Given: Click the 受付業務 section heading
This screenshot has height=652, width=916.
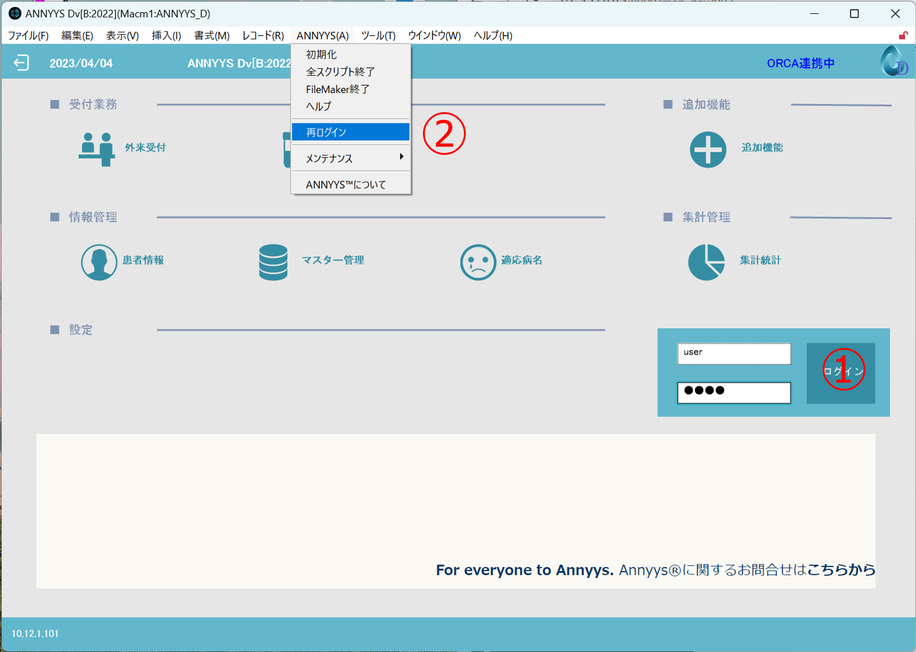Looking at the screenshot, I should tap(93, 104).
